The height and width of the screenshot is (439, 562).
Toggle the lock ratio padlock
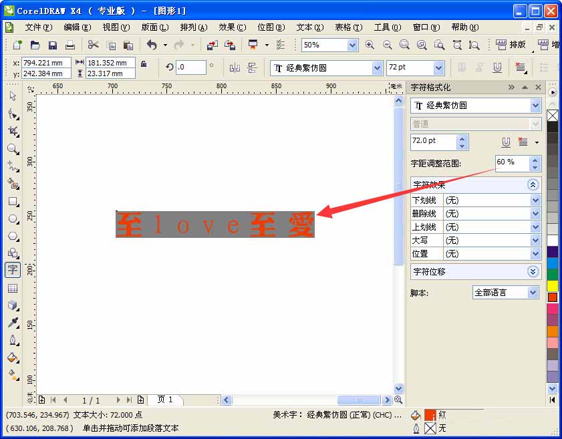point(144,64)
